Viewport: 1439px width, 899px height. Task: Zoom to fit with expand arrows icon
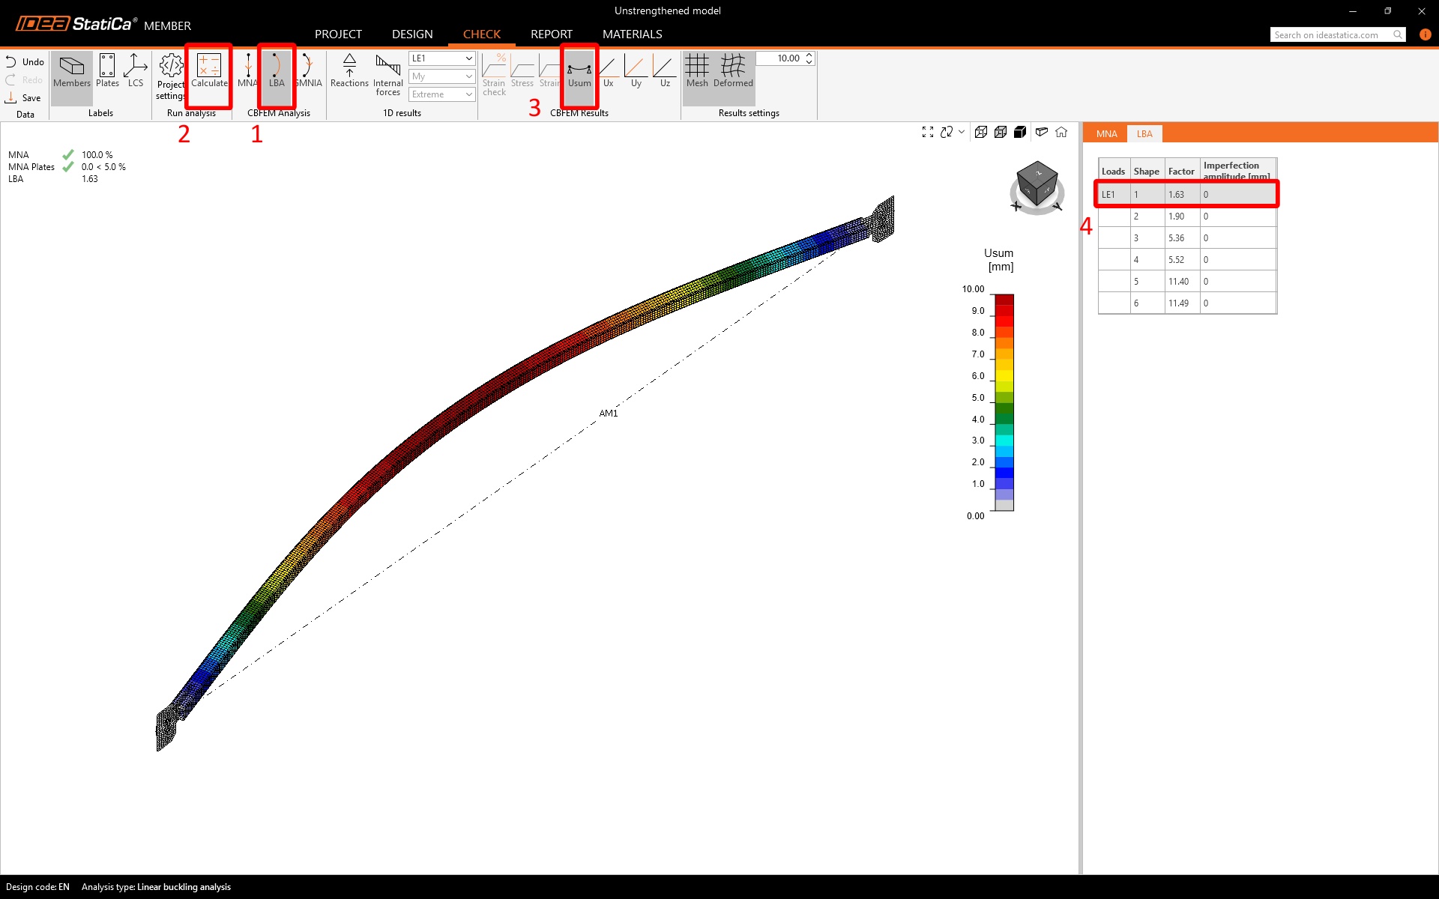click(927, 132)
